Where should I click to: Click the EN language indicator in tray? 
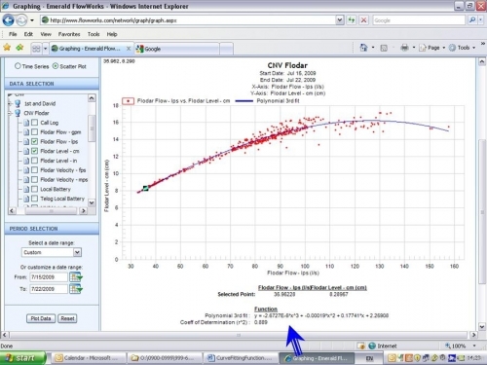pos(369,358)
